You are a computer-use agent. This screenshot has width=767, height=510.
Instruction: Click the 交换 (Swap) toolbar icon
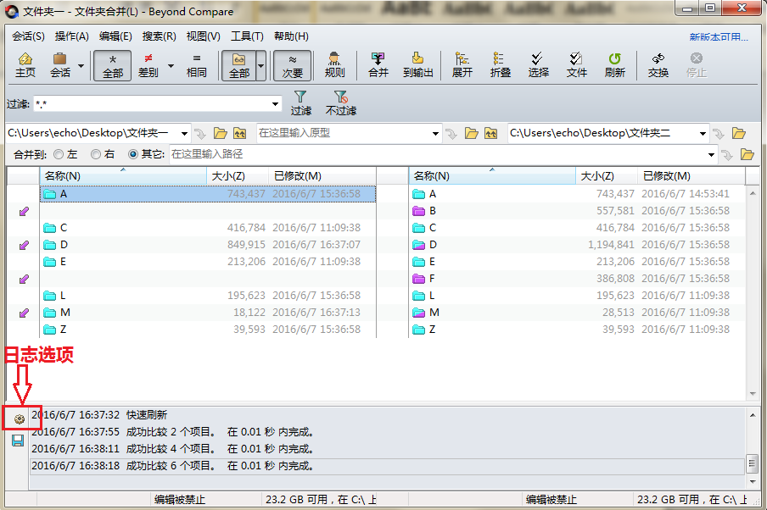coord(658,65)
